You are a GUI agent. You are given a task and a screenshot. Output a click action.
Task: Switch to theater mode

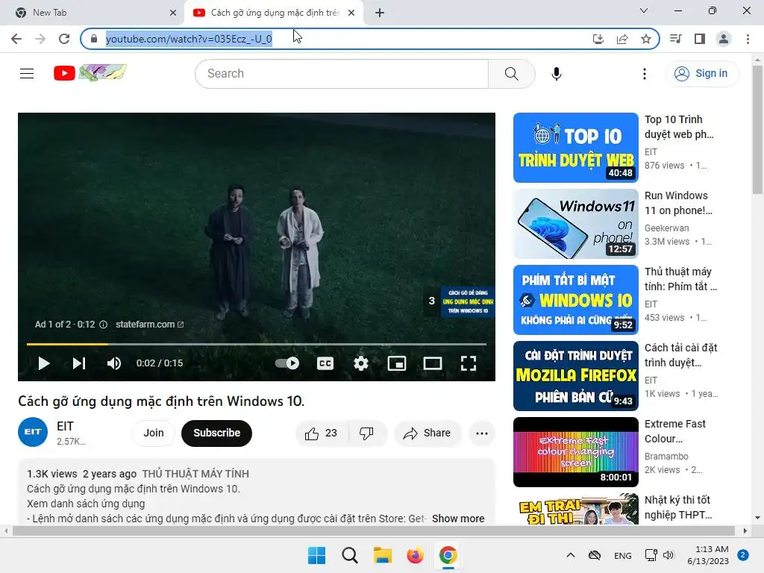(432, 363)
